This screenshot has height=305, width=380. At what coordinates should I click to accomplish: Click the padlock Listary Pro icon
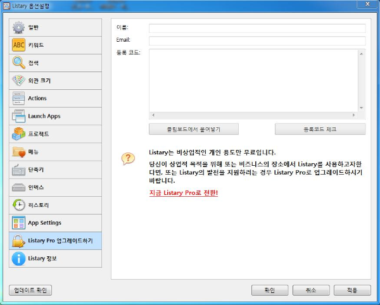click(x=18, y=240)
